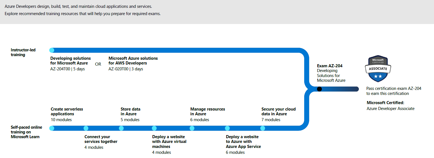Click the Microsoft Certified Associate badge
The image size is (434, 158).
coord(378,68)
